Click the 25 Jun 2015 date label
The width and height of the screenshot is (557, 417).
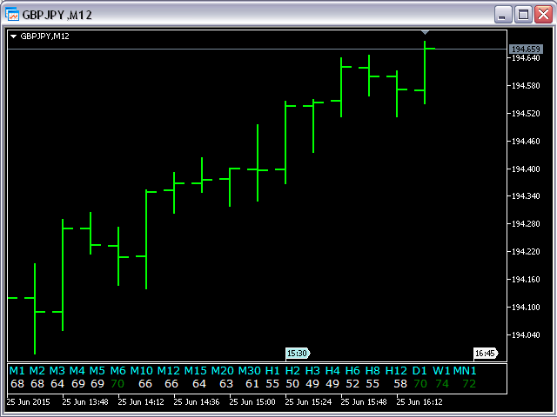[29, 402]
